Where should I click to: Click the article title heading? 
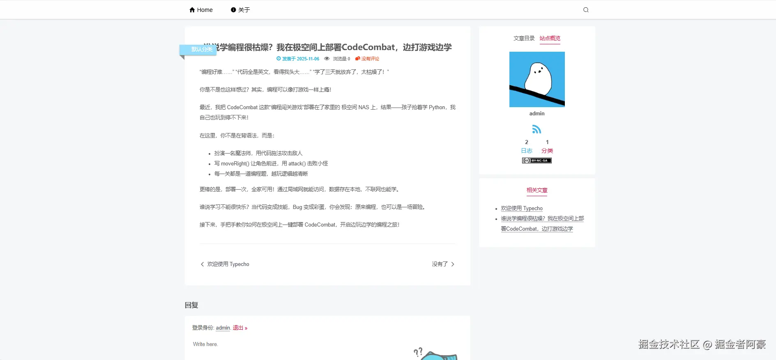327,47
